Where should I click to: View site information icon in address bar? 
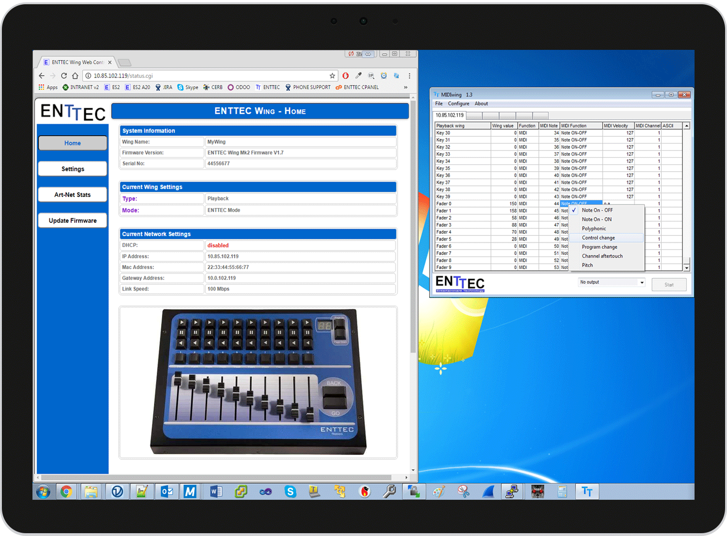point(88,76)
